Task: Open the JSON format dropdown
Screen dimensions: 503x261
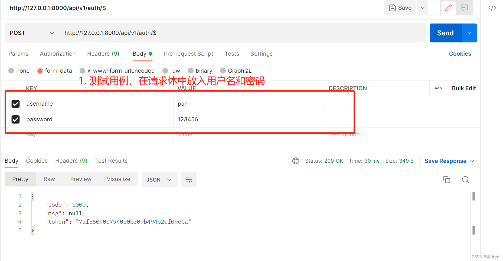Action: click(159, 179)
